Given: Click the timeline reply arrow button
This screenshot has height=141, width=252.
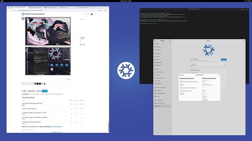Looking at the screenshot, I should point(81,44).
